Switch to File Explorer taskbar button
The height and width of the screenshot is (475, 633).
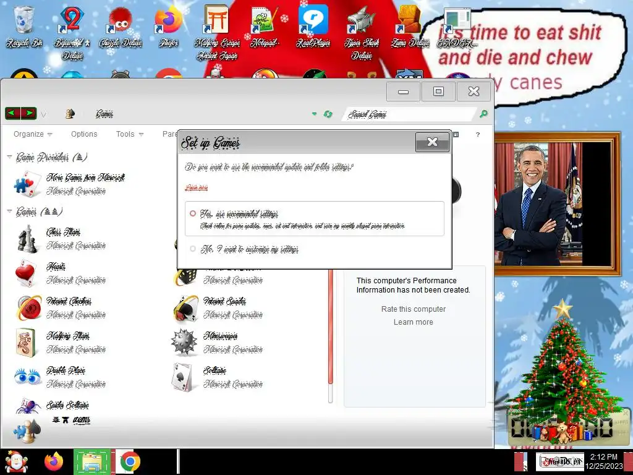coord(91,461)
